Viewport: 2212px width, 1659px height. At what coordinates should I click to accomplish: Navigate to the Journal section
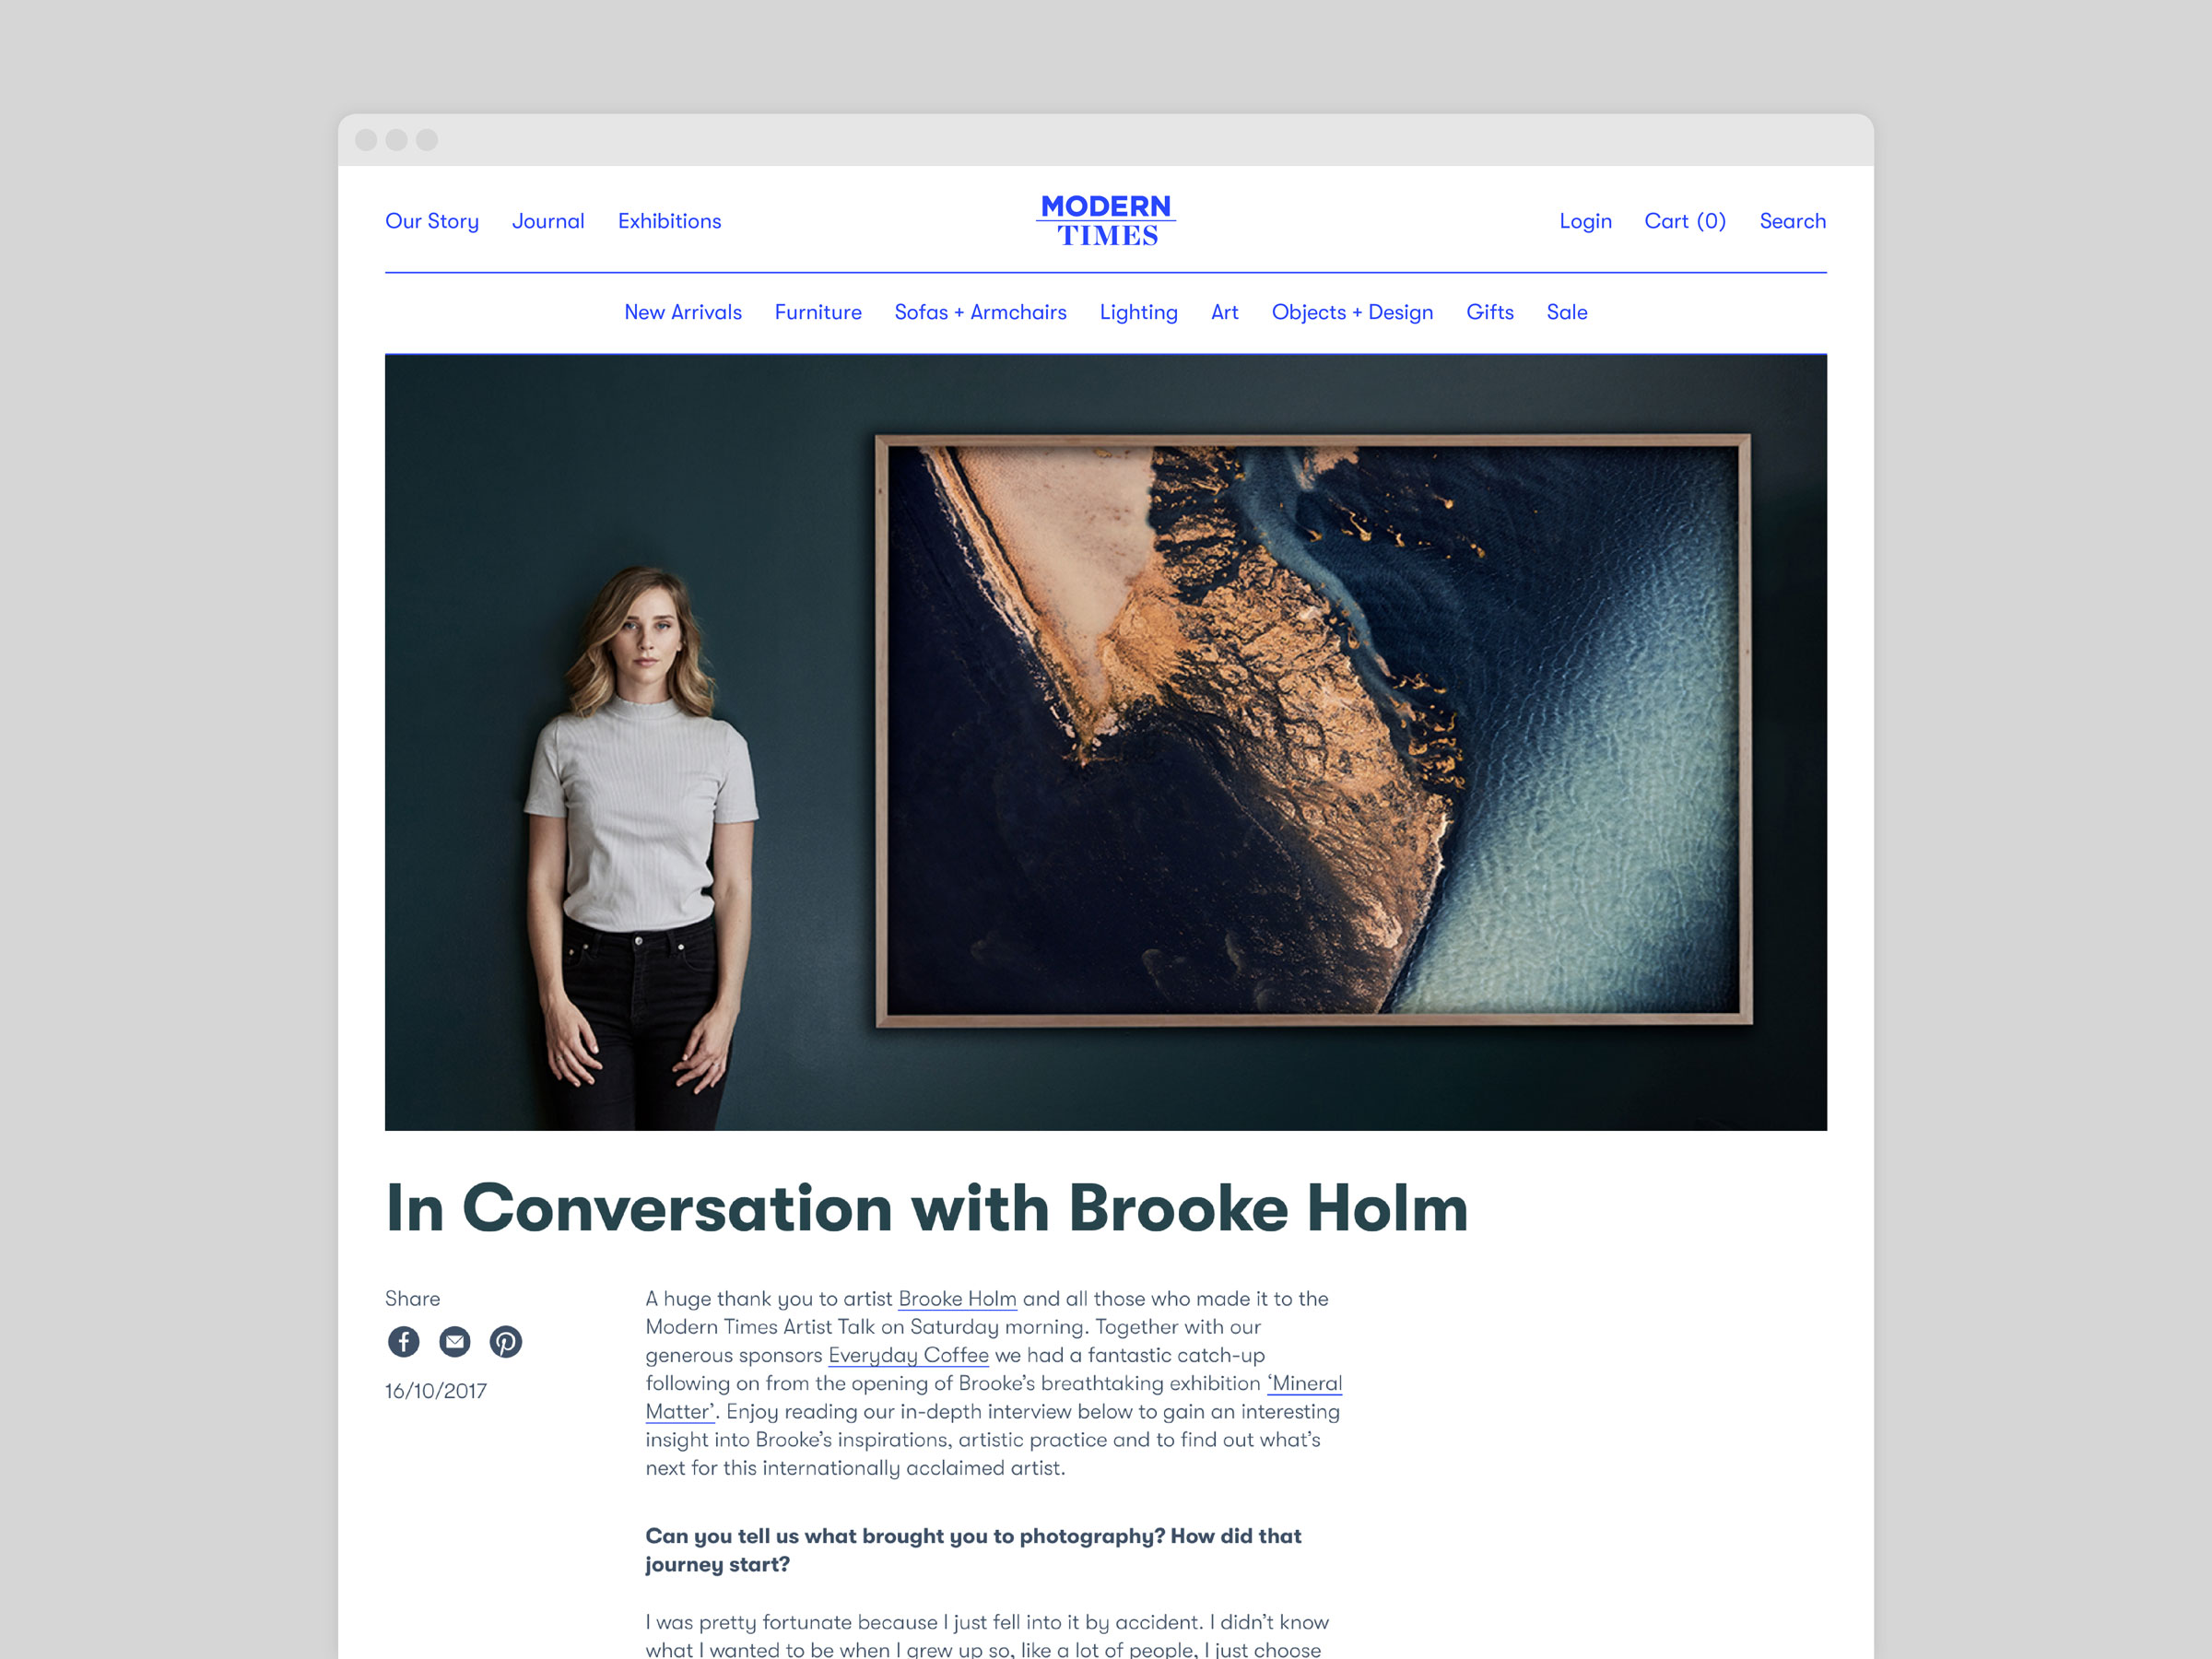pyautogui.click(x=548, y=221)
